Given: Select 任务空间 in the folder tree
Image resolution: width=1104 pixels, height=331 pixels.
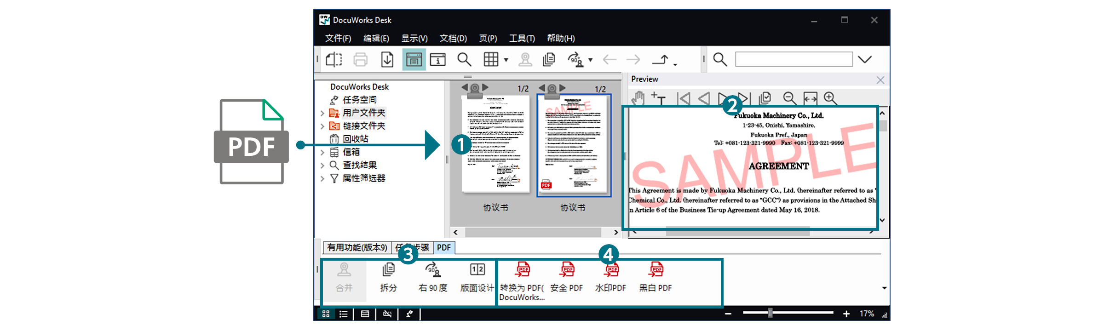Looking at the screenshot, I should (360, 100).
